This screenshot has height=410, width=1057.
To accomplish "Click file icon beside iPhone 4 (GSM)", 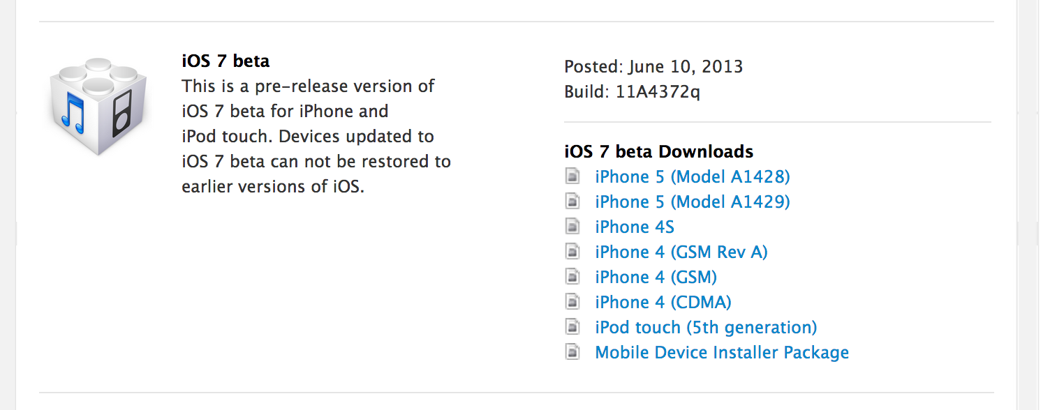I will click(x=572, y=277).
